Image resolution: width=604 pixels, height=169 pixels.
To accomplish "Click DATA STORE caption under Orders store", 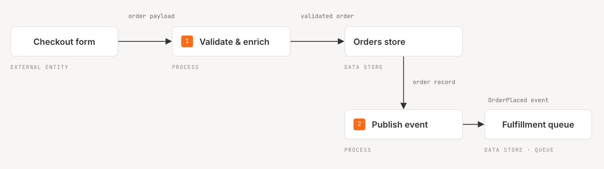I will coord(364,67).
